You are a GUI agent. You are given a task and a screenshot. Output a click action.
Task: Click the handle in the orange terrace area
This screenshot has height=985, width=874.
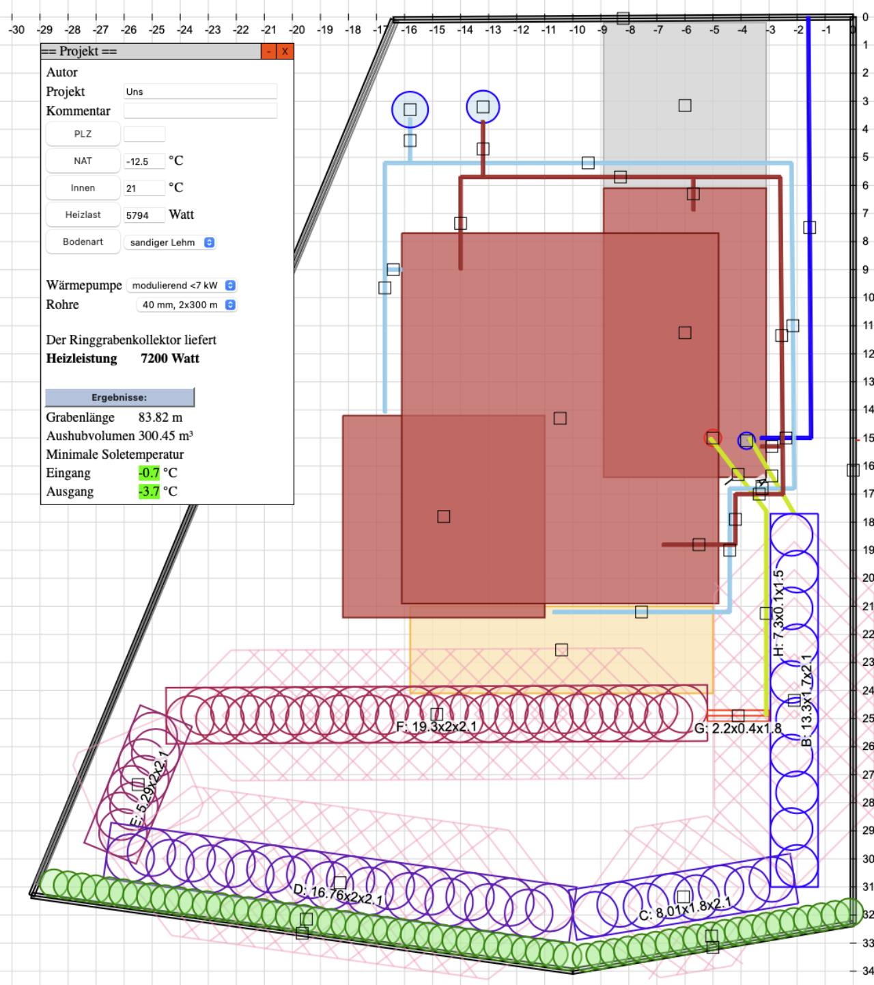click(x=561, y=649)
